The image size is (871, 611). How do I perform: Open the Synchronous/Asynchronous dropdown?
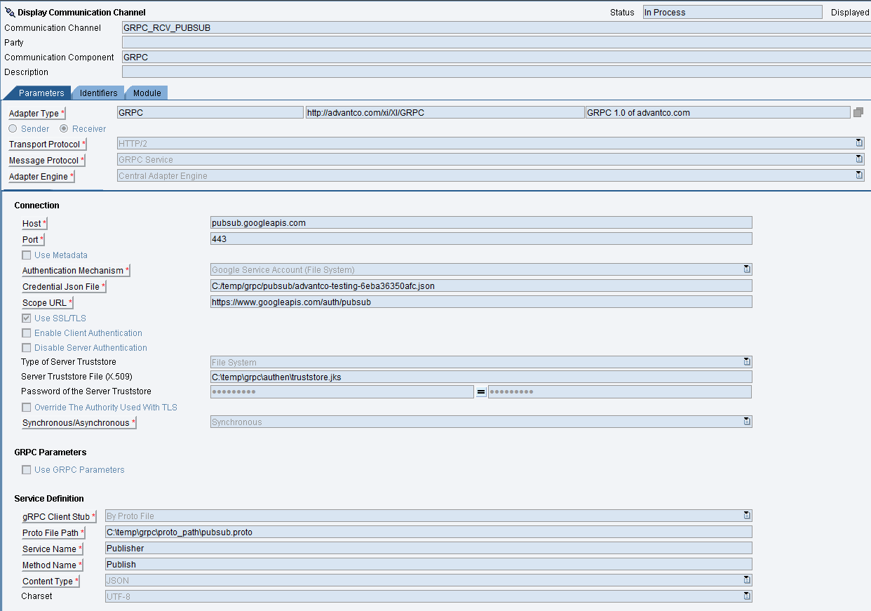click(747, 421)
